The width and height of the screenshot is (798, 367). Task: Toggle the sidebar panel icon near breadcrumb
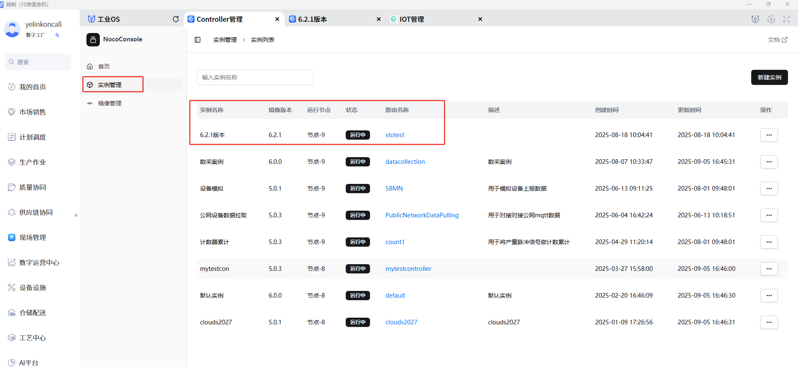(198, 40)
